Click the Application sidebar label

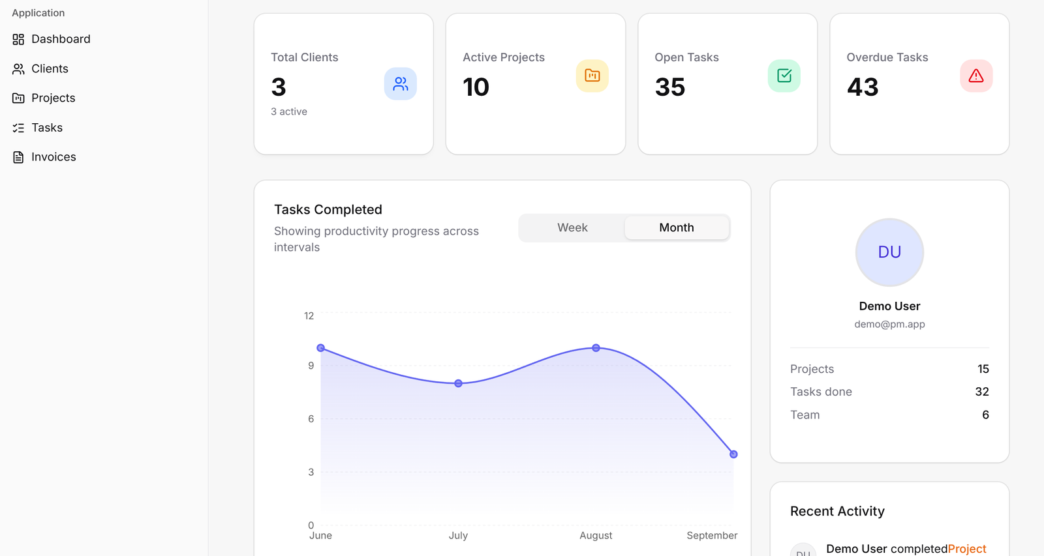click(x=38, y=13)
